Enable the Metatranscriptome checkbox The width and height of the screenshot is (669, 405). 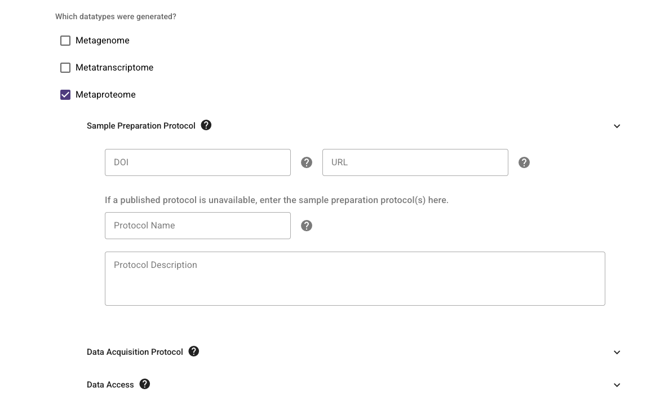tap(65, 68)
